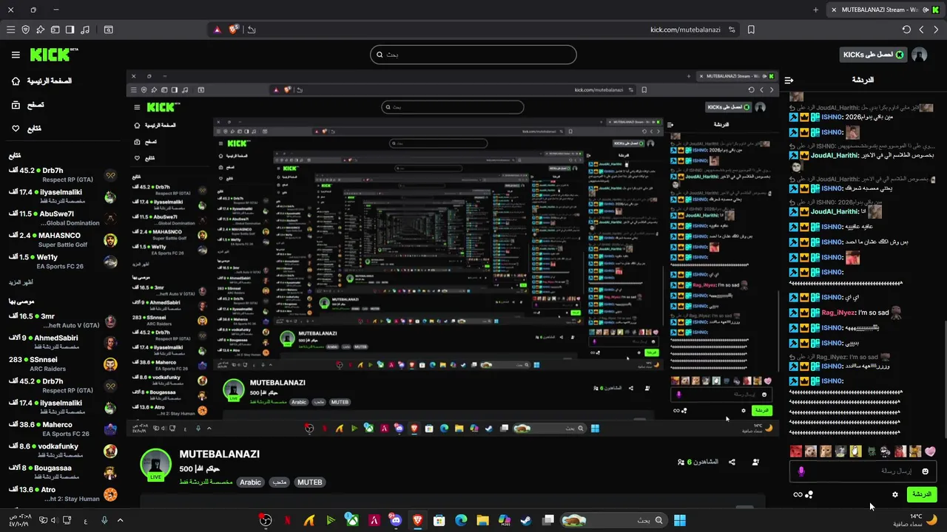Open the emoji picker in chat input
947x532 pixels.
(x=925, y=471)
